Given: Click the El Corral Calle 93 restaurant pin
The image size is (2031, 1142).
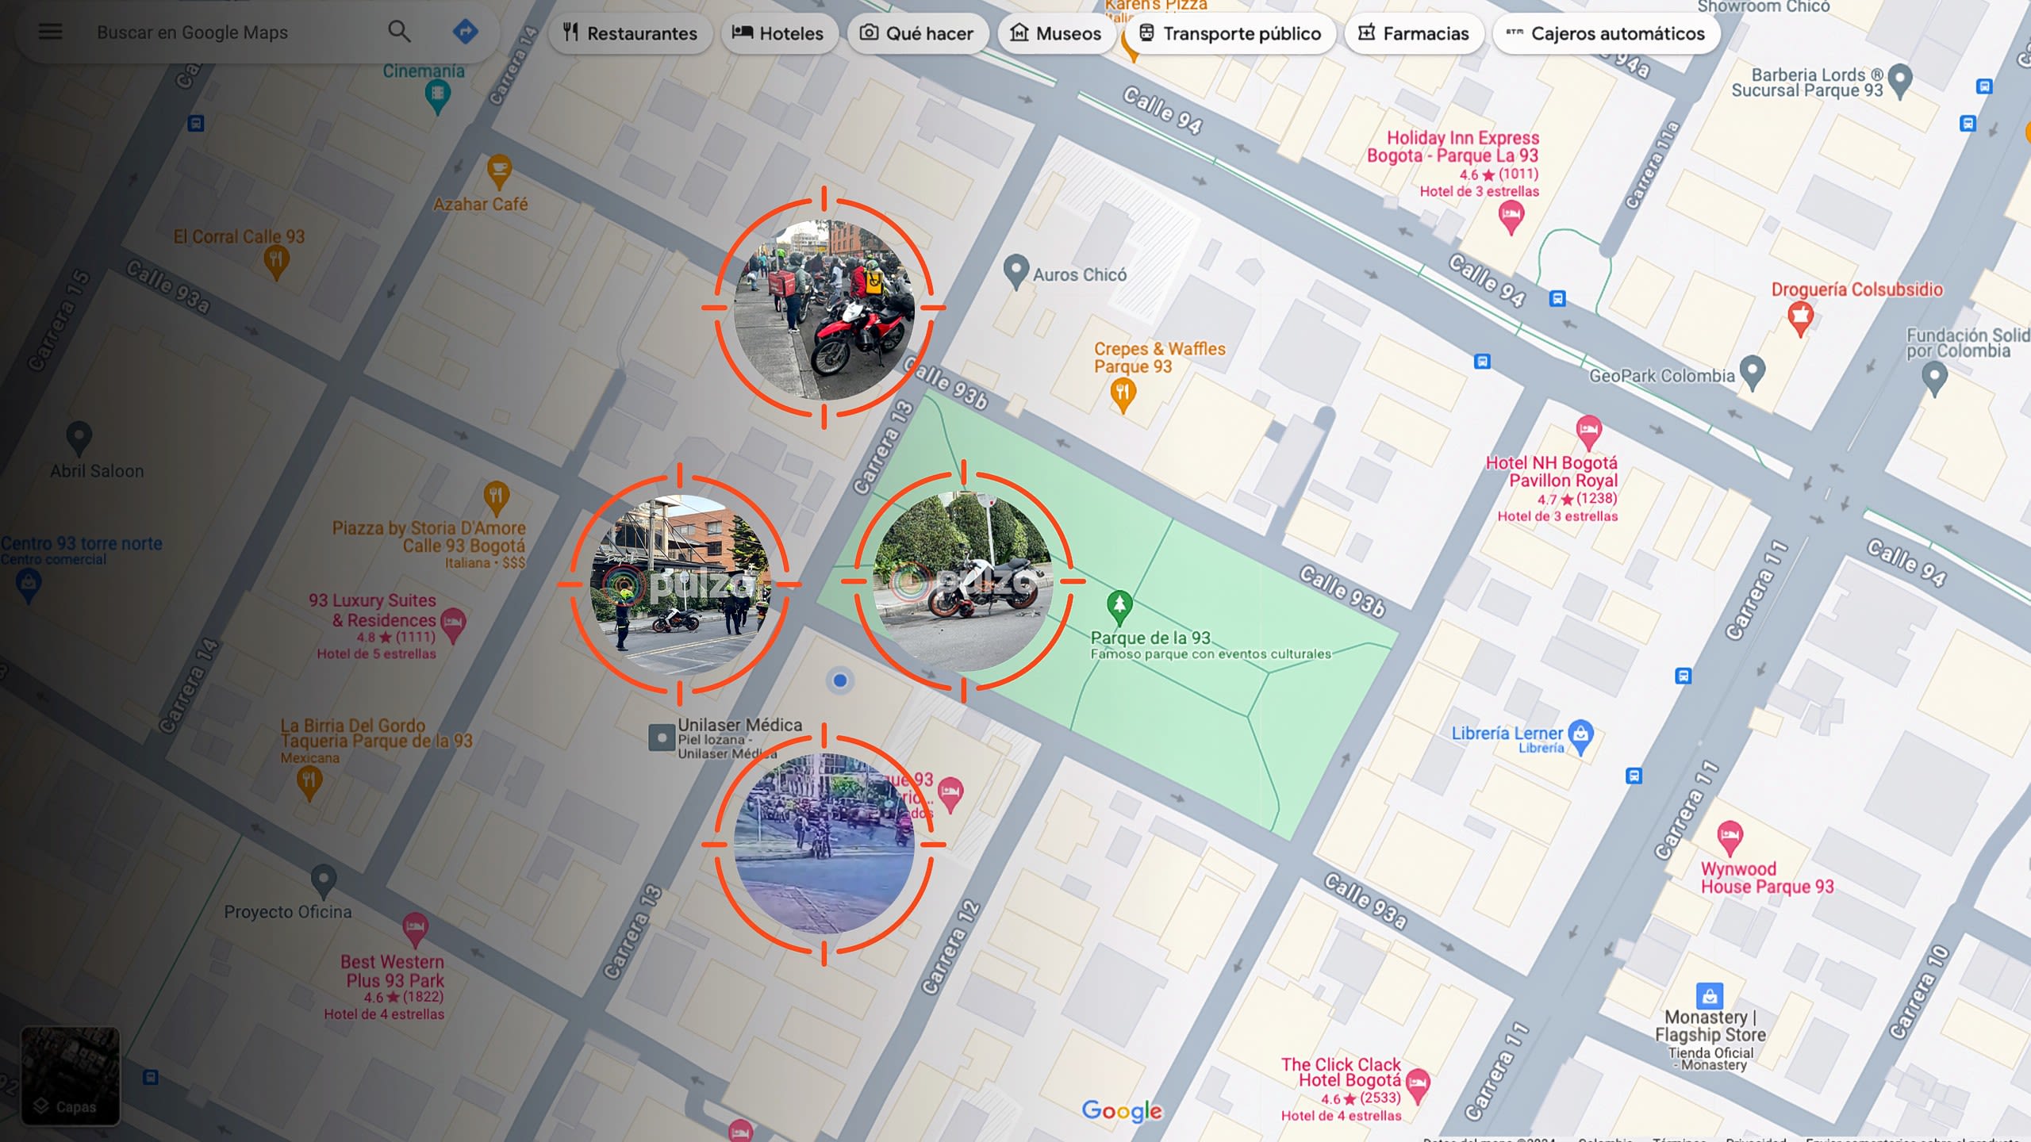Looking at the screenshot, I should pyautogui.click(x=276, y=263).
